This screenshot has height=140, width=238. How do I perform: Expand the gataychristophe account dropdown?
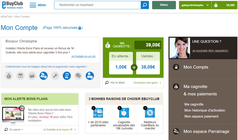[x=195, y=5]
